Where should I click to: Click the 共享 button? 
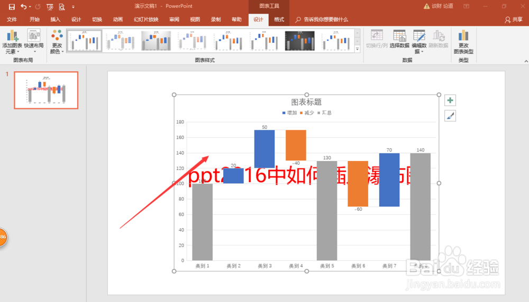tap(514, 20)
